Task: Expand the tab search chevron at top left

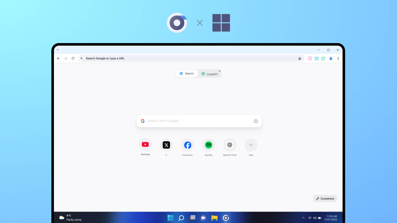Action: [x=58, y=50]
